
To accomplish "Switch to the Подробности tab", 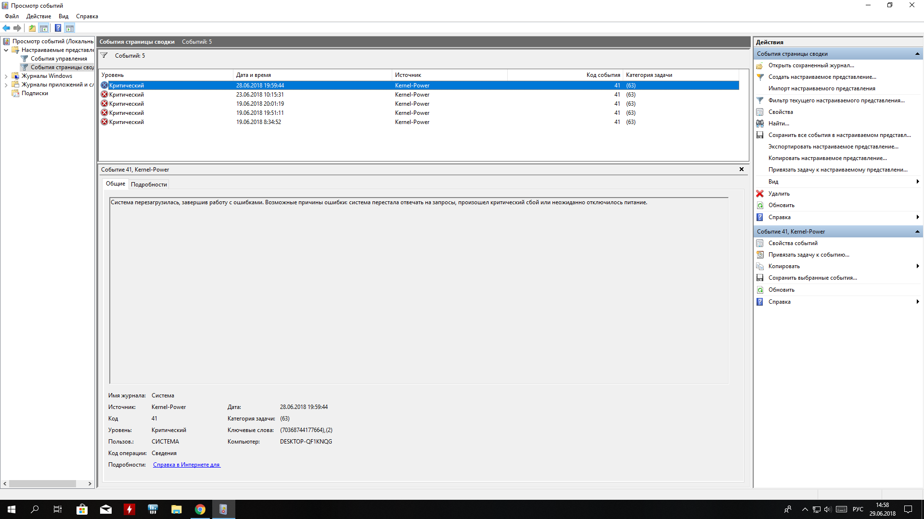I will 149,185.
